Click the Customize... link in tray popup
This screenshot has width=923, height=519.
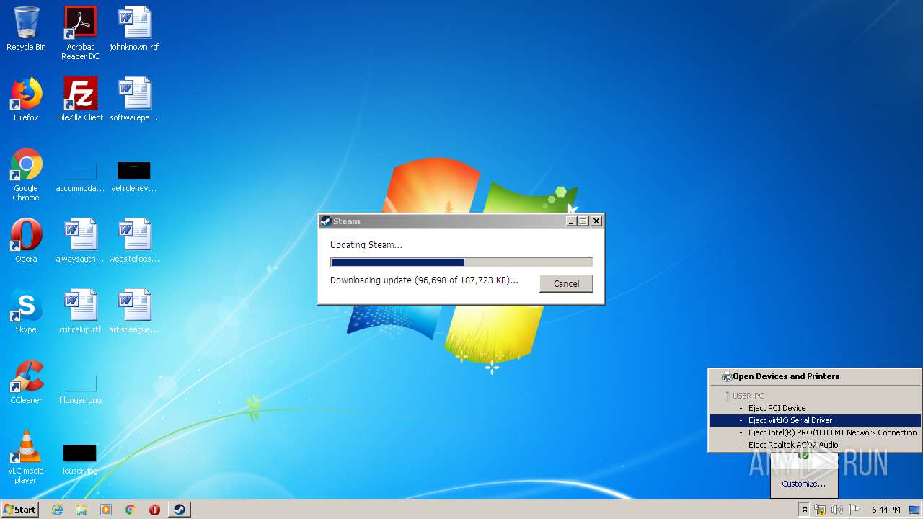pyautogui.click(x=803, y=484)
